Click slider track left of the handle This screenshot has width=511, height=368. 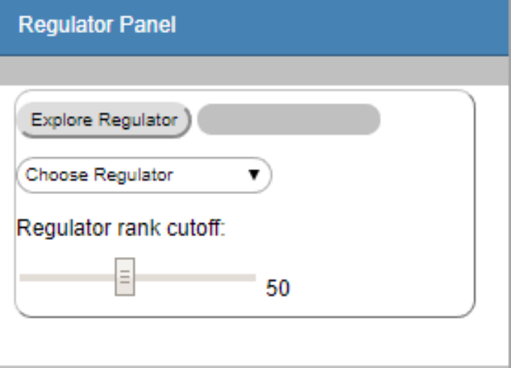(x=68, y=277)
